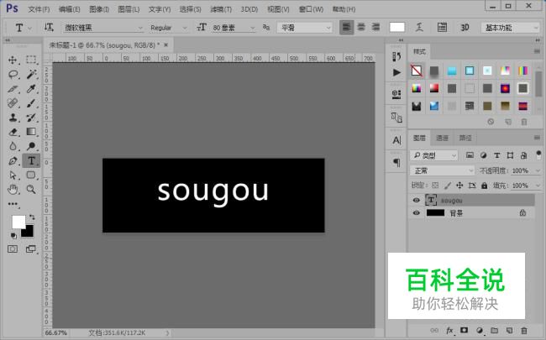Swap foreground and background colors
The width and height of the screenshot is (546, 340).
tap(32, 217)
